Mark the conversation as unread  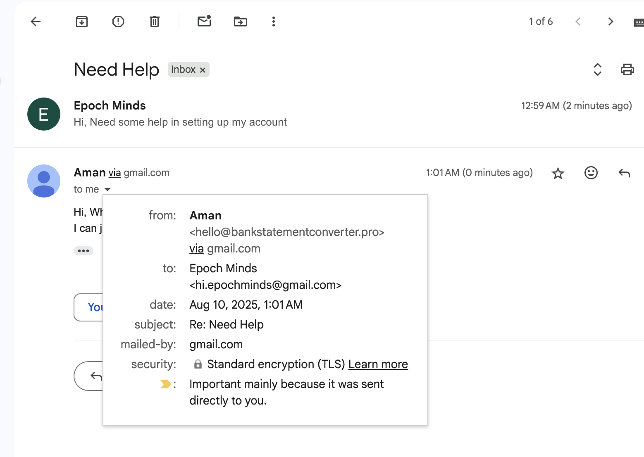tap(204, 21)
